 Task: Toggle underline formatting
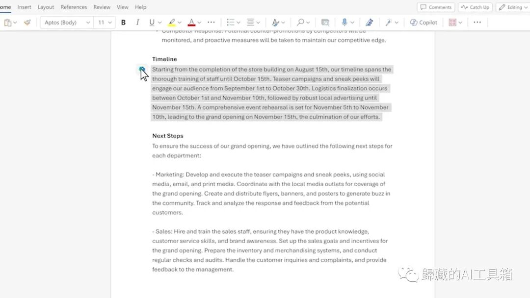[152, 23]
